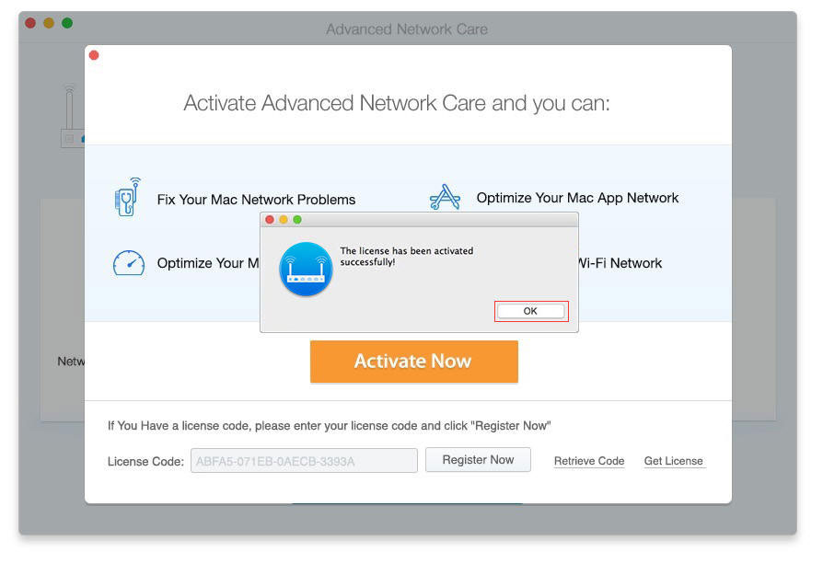The image size is (823, 564).
Task: Click the speedometer optimize icon
Action: click(x=129, y=263)
